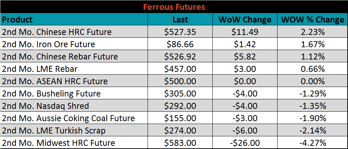
Task: Click the -1.35% Nasdaq Shred percent change
Action: tap(312, 106)
